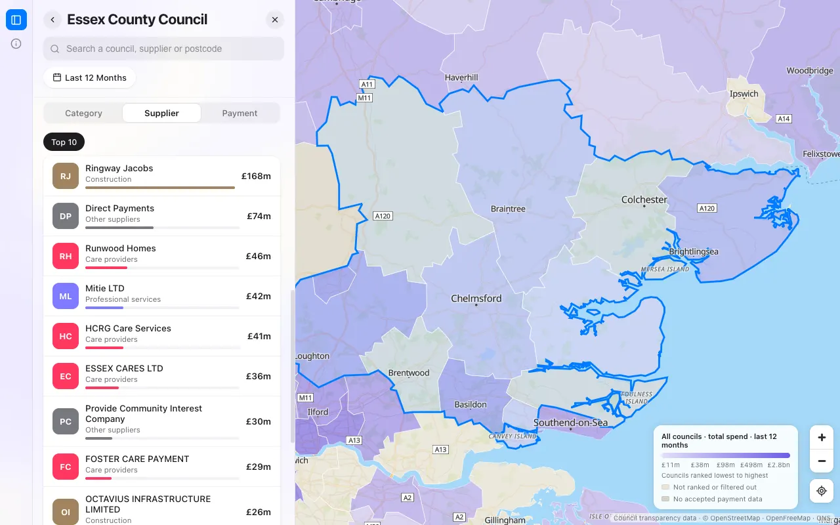Click the A120 road badge near Colchester
840x525 pixels.
tap(707, 208)
